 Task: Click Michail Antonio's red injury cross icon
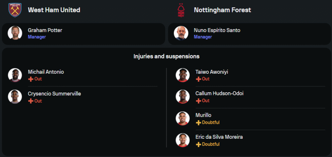click(31, 79)
